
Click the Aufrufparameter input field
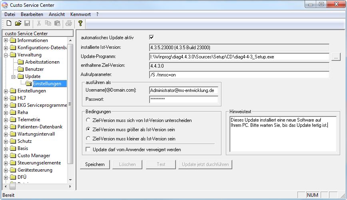pos(239,75)
